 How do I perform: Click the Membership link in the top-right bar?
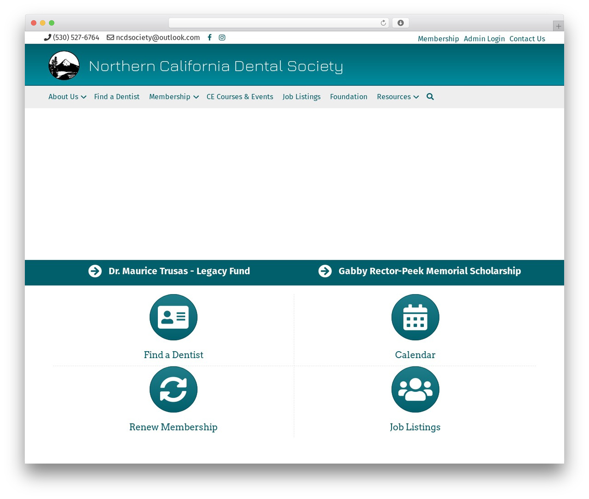click(x=439, y=39)
